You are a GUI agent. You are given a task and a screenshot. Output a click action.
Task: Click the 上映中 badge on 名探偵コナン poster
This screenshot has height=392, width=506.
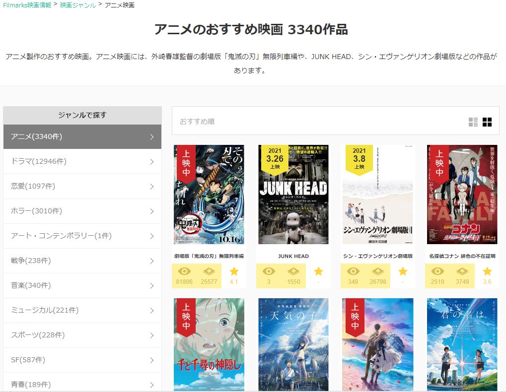coord(439,163)
